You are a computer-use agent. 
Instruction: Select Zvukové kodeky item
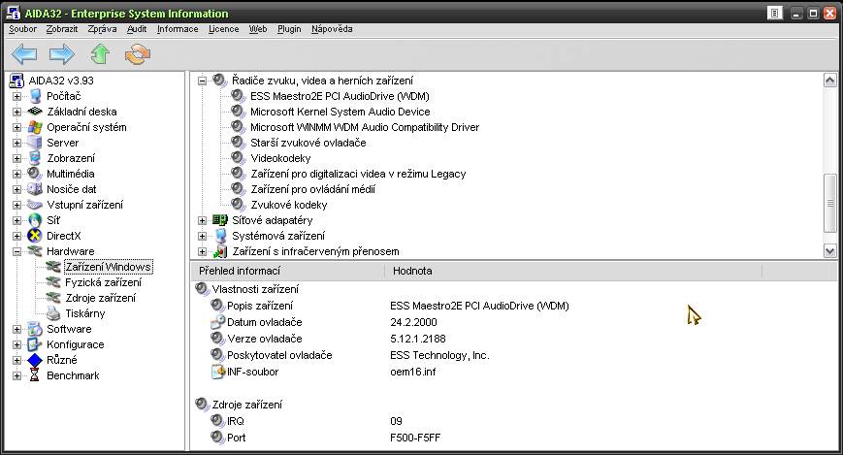point(289,205)
